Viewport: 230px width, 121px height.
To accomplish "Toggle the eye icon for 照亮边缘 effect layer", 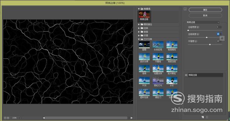I will pos(186,75).
